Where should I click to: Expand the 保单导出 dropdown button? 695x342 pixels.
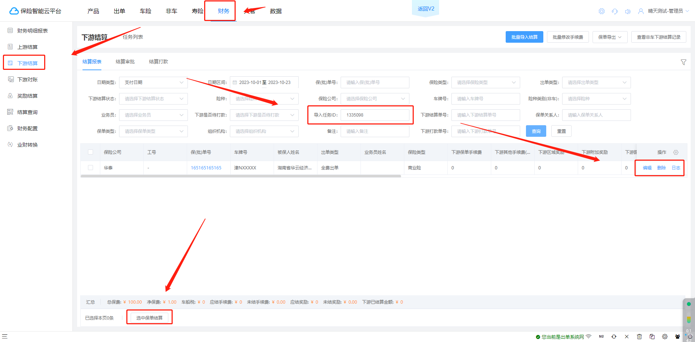point(610,37)
